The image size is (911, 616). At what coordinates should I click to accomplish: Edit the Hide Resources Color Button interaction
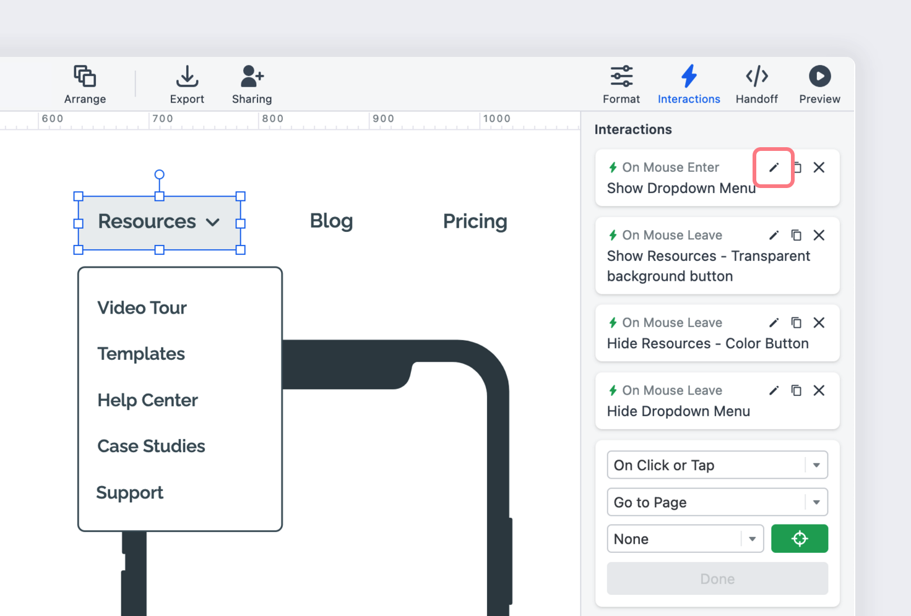(774, 323)
